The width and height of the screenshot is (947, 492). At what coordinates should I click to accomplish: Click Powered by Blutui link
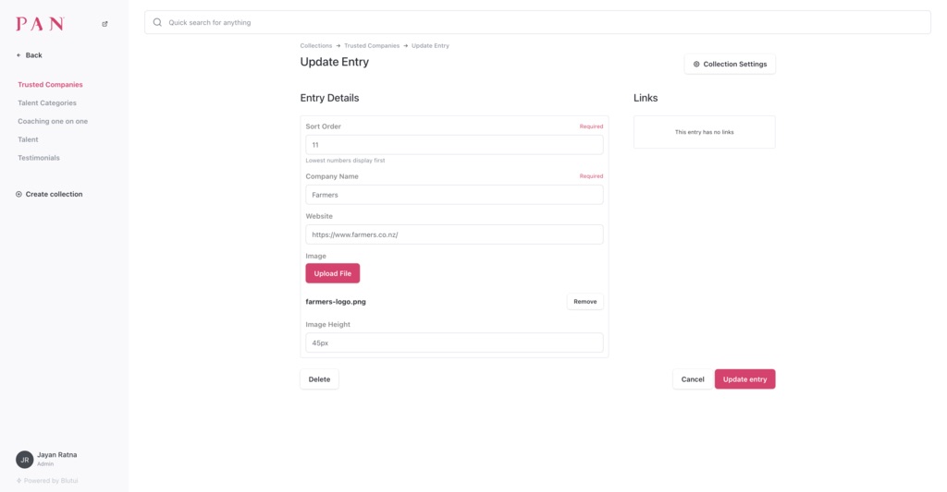click(x=47, y=481)
